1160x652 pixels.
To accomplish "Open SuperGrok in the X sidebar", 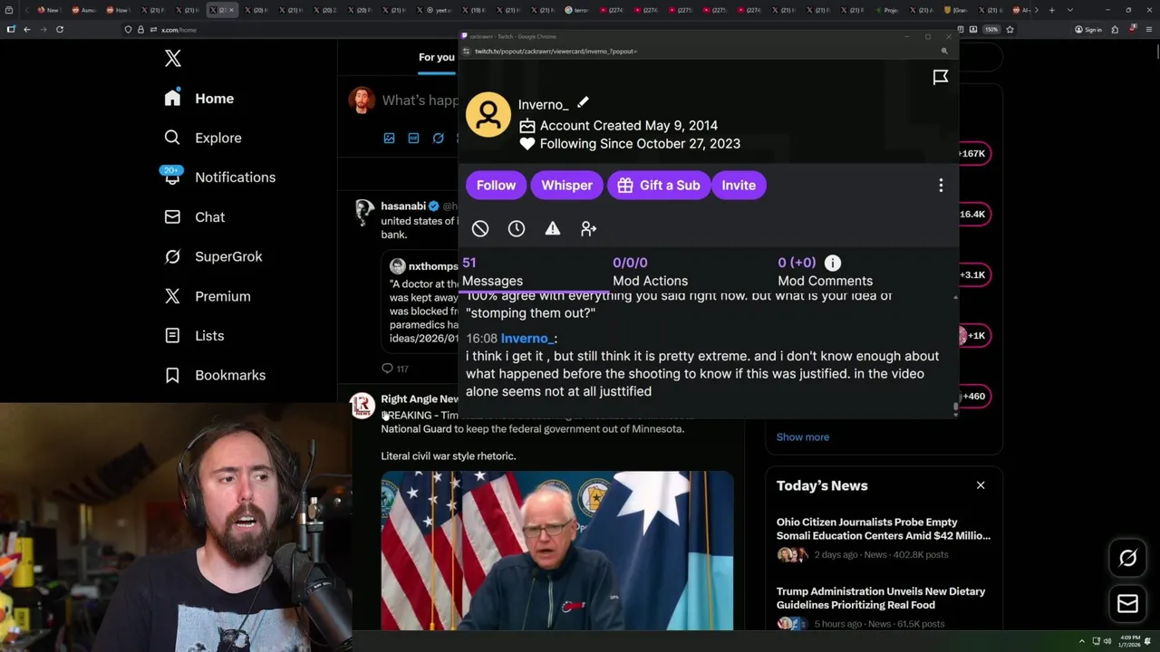I will 213,256.
